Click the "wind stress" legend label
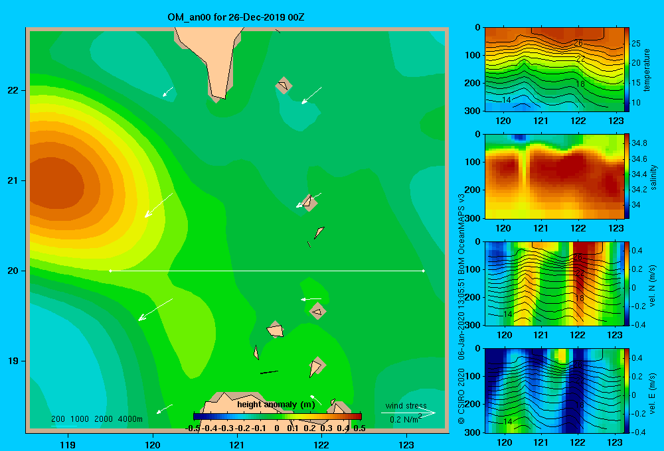Viewport: 664px width, 451px height. pos(406,406)
